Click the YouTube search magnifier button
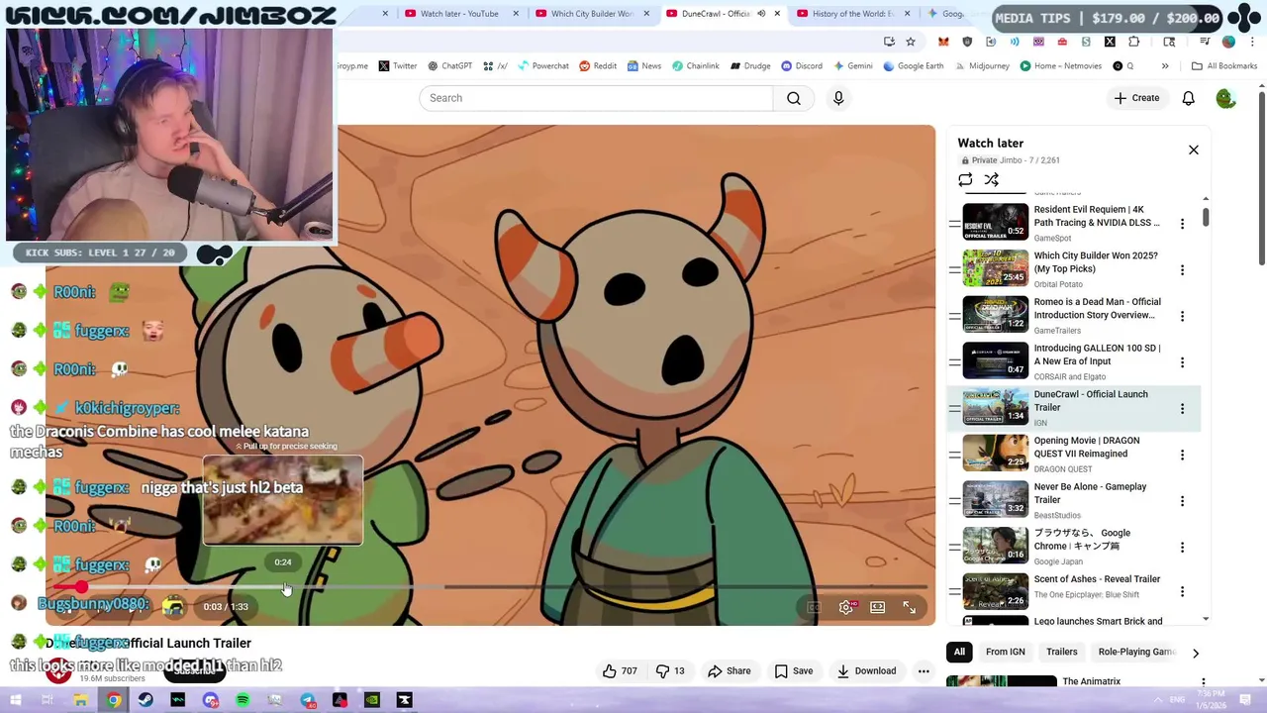 click(x=794, y=98)
